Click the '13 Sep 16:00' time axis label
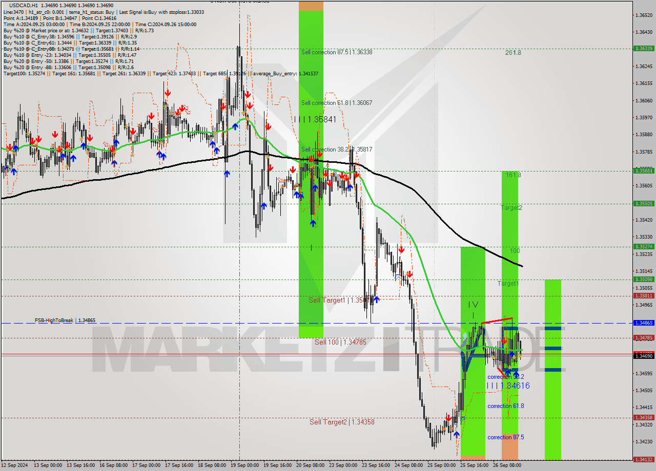The image size is (656, 471). (x=80, y=465)
